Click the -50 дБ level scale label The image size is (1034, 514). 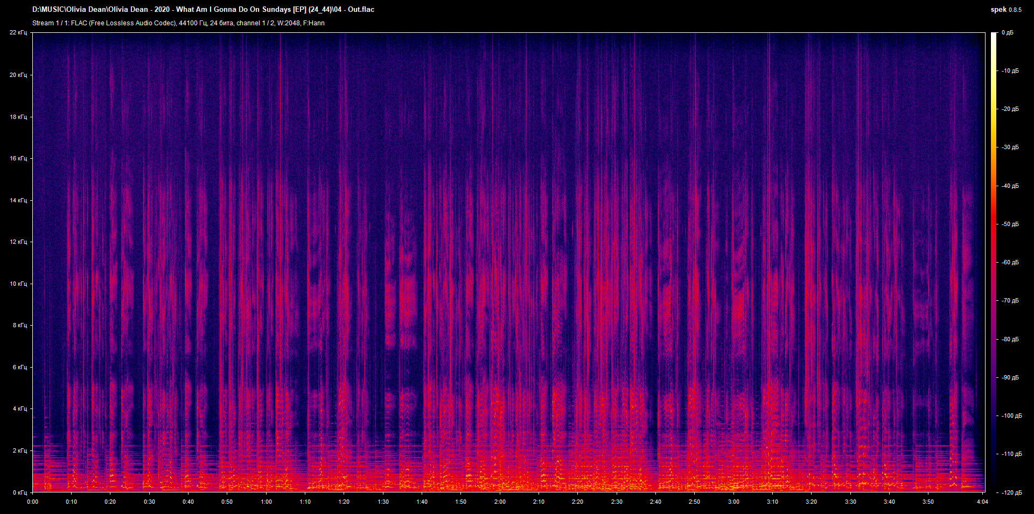(x=1010, y=224)
